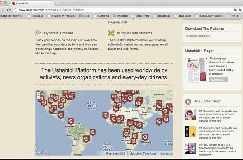The image size is (243, 160).
Task: Open the circuits.io bookmark
Action: (35, 16)
